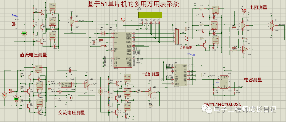This screenshot has width=286, height=122.
Task: Toggle the relay switch beside D11
Action: click(x=52, y=7)
